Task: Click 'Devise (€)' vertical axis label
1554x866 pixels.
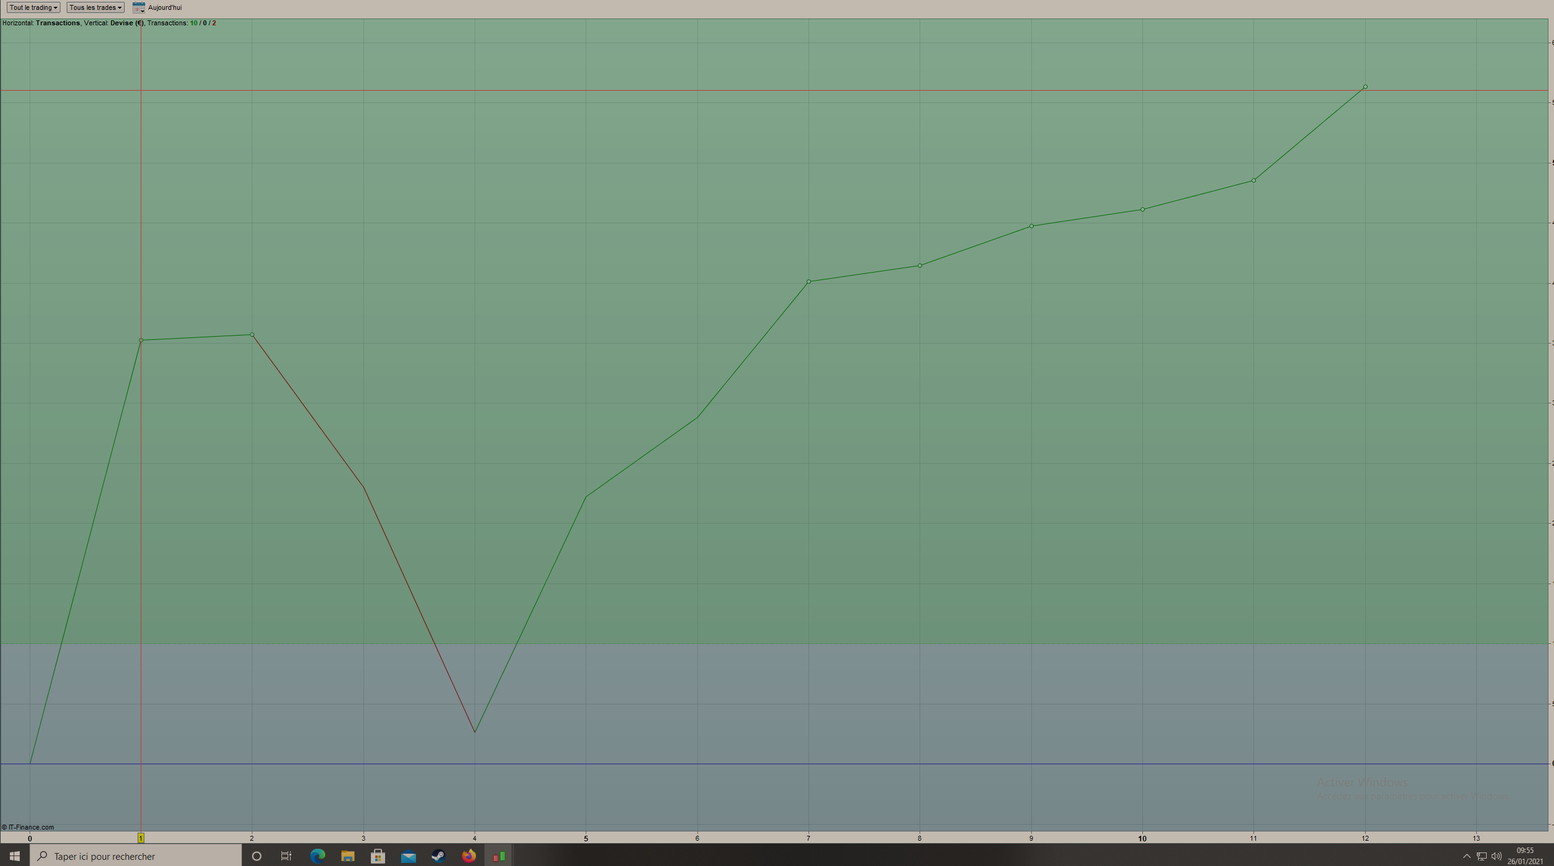Action: click(126, 23)
